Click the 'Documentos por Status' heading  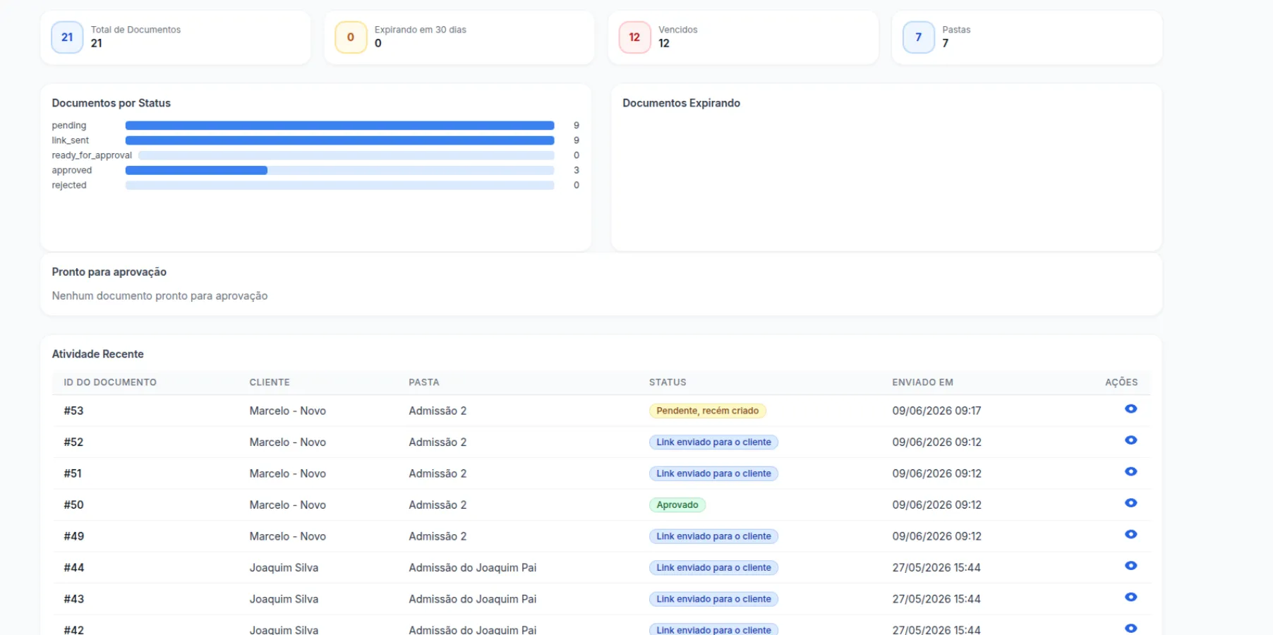tap(111, 103)
